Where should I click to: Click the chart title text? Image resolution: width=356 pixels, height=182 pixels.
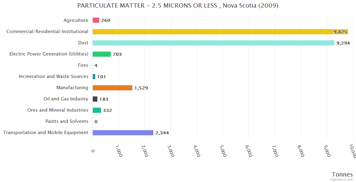(178, 6)
